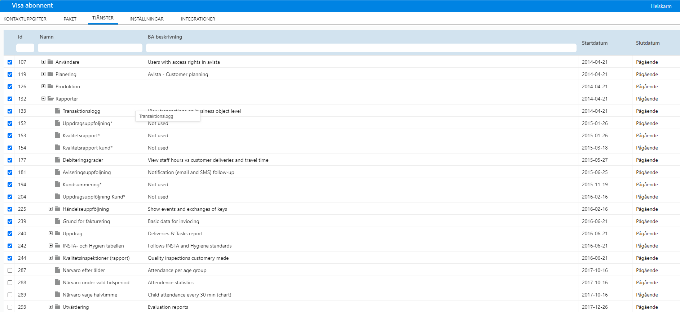Click document icon for Uppdragsuppföljning Kund*
The height and width of the screenshot is (312, 680).
pos(57,196)
